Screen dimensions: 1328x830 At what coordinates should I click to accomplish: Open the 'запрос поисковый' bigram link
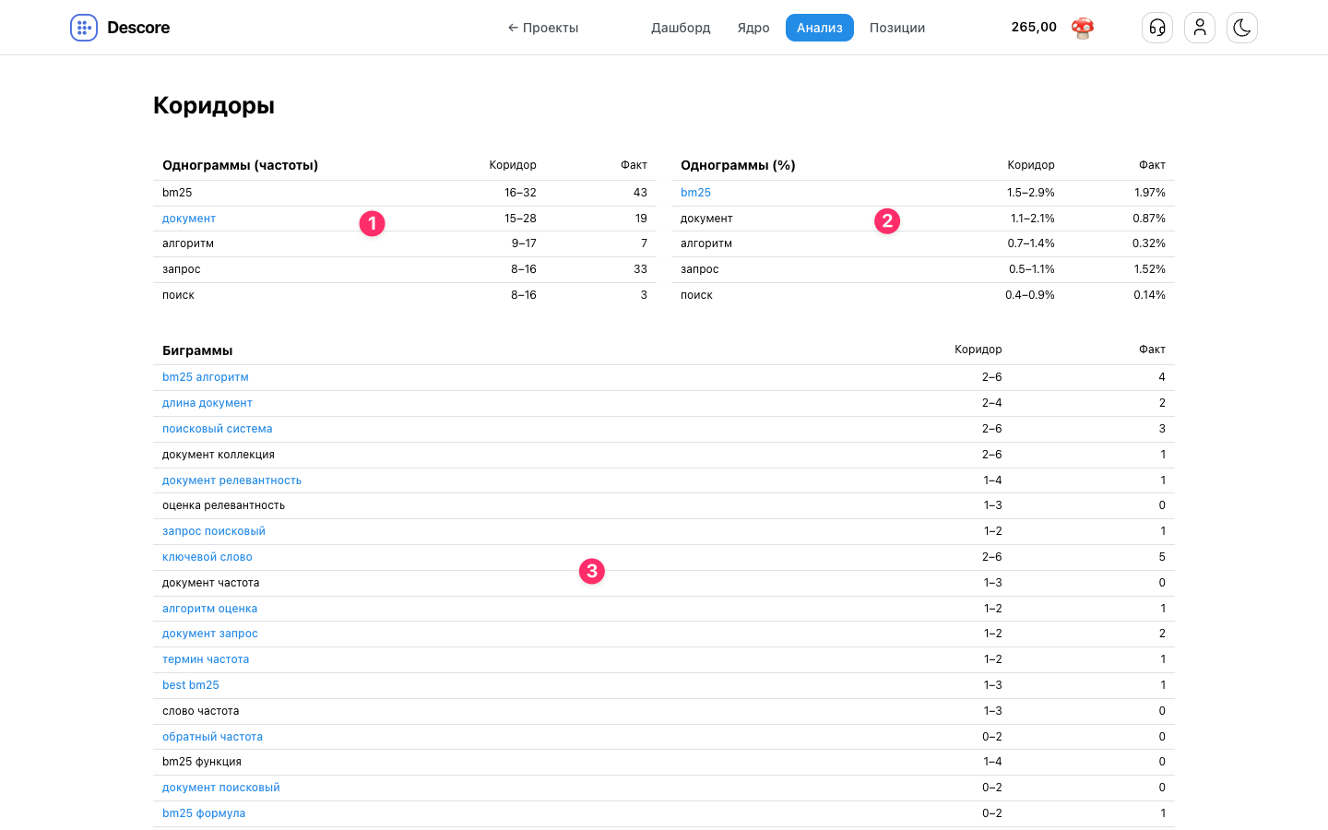(x=214, y=531)
